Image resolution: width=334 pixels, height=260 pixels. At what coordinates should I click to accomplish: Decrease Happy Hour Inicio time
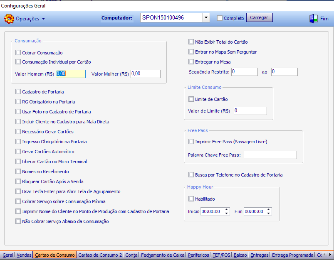tap(226, 213)
